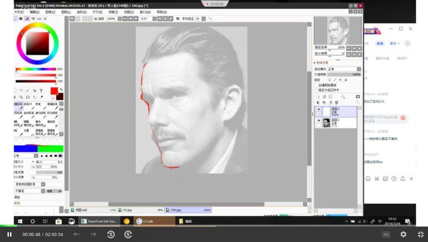Image resolution: width=428 pixels, height=242 pixels.
Task: Click the forward 5 seconds button
Action: 128,234
